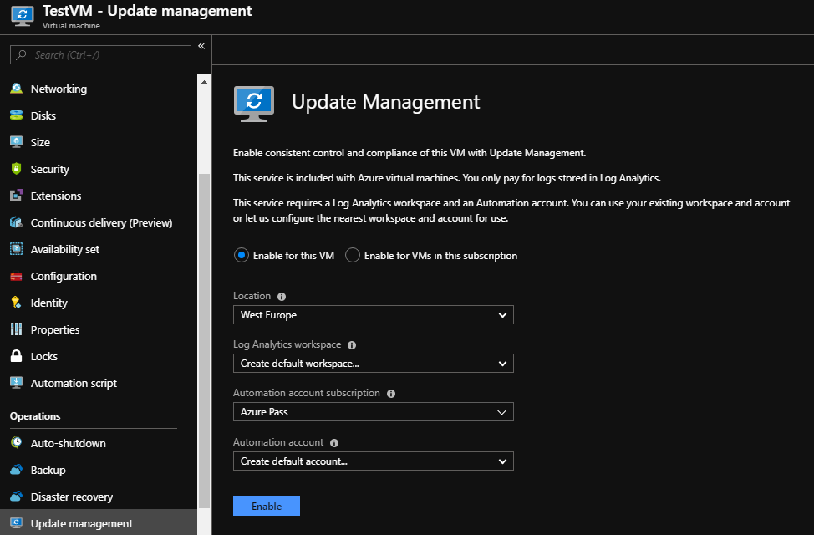
Task: Click the Location info icon
Action: point(282,297)
